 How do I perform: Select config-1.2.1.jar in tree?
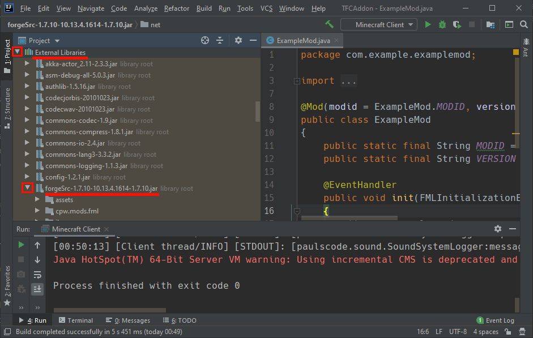[x=67, y=177]
